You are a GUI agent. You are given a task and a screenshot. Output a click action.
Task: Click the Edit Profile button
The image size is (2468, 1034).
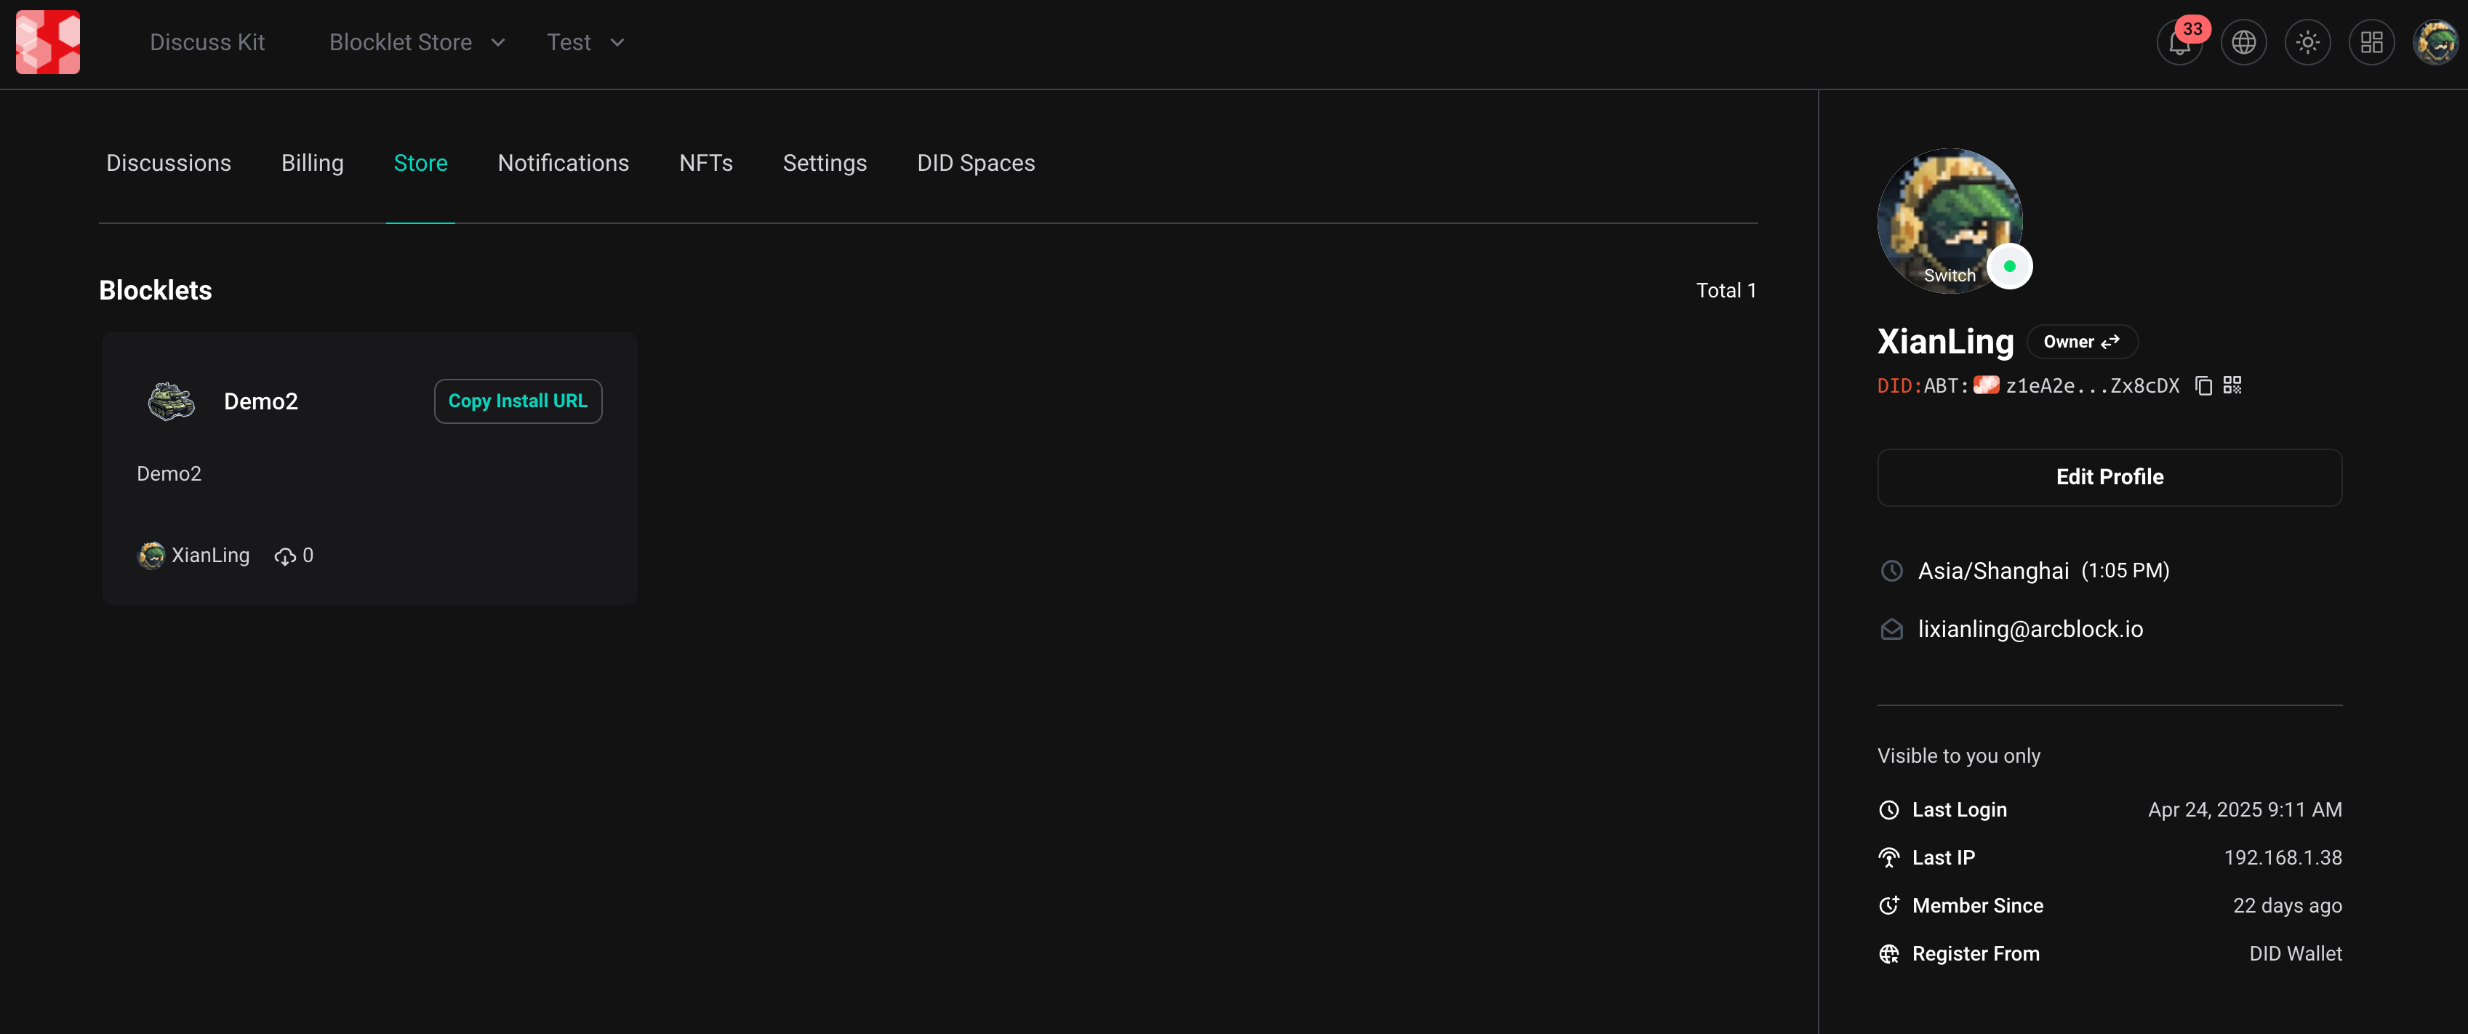pyautogui.click(x=2109, y=477)
